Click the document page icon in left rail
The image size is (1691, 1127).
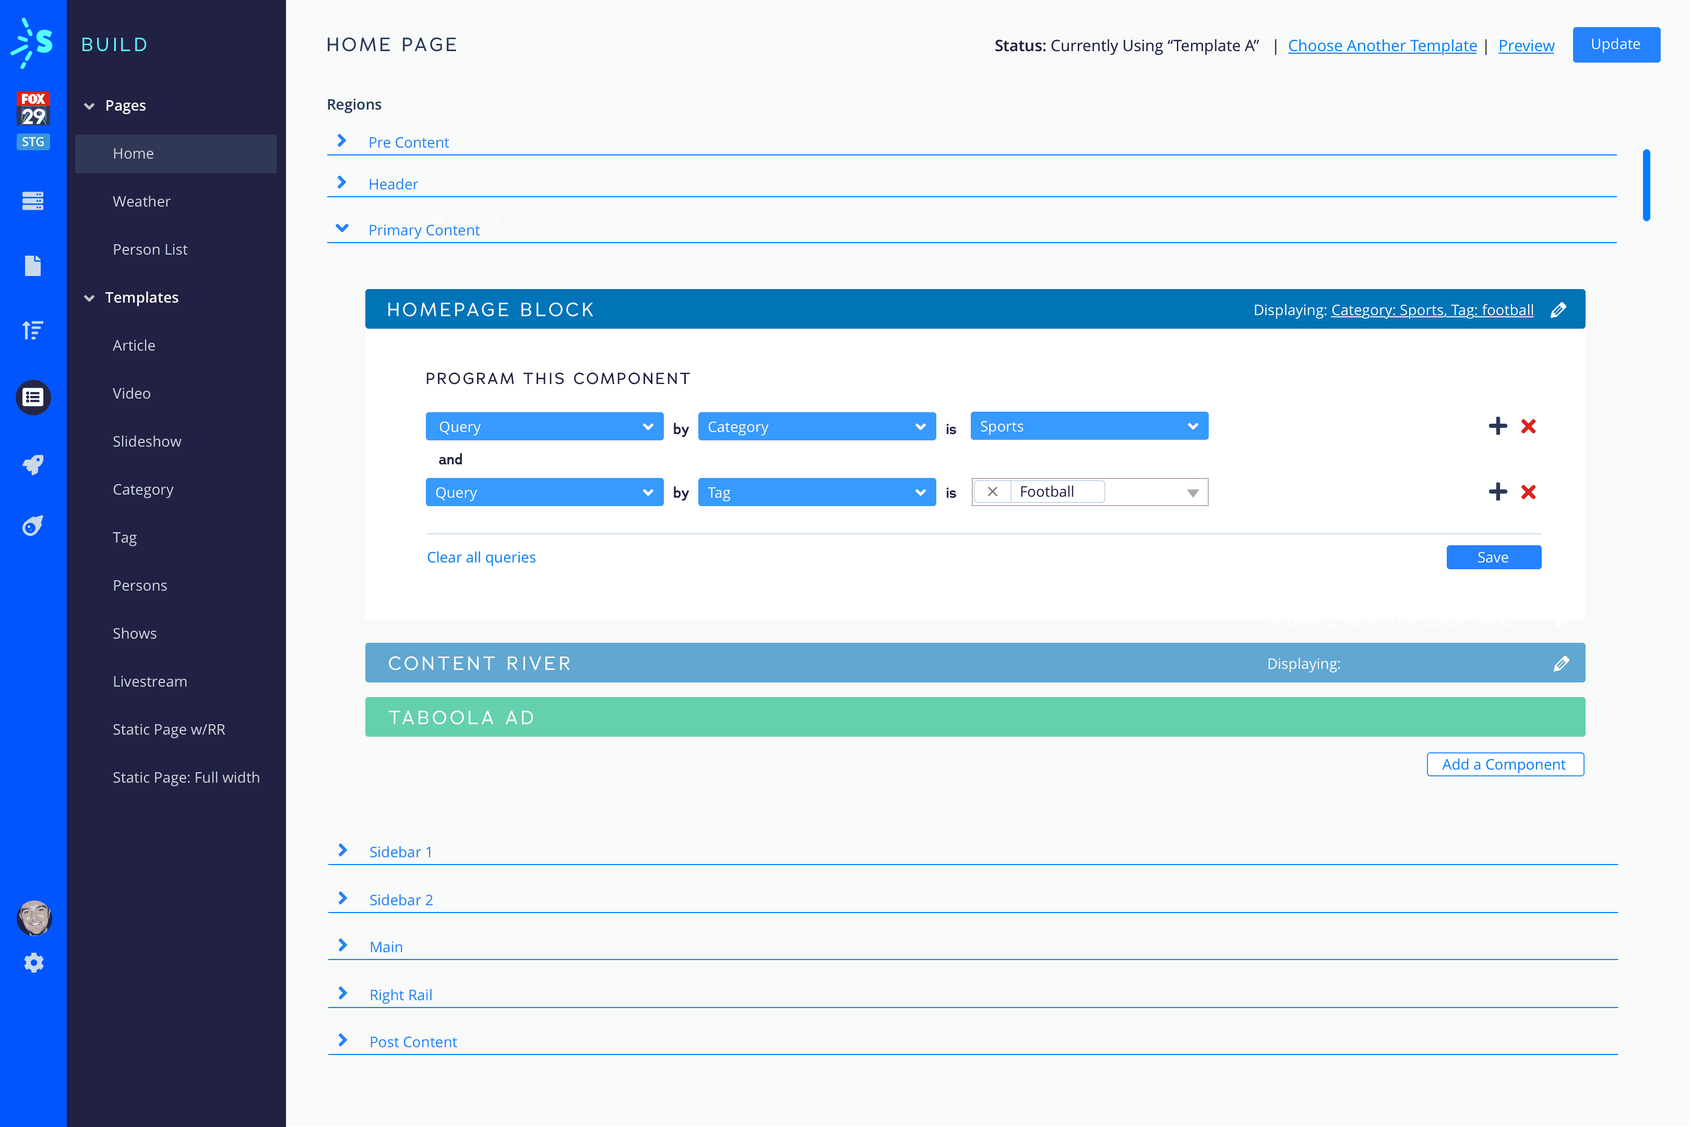33,265
